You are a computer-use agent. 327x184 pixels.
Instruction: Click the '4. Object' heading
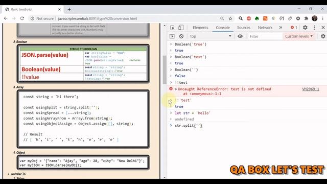click(19, 153)
